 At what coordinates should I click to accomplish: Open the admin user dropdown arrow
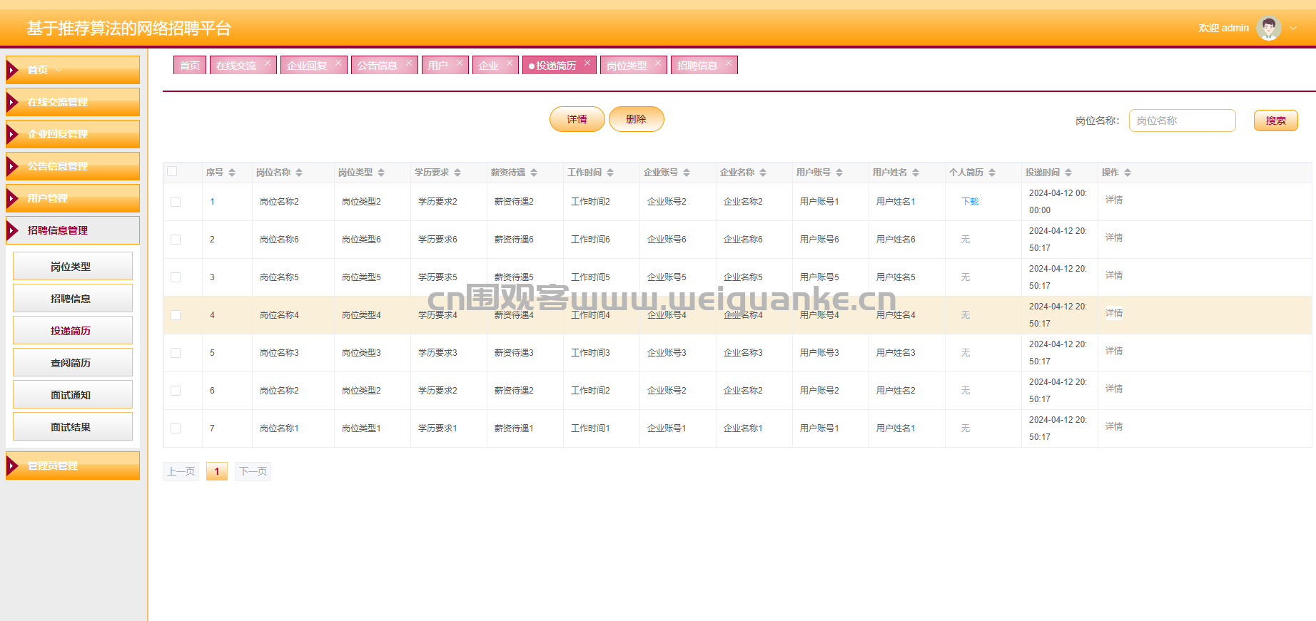(x=1293, y=29)
